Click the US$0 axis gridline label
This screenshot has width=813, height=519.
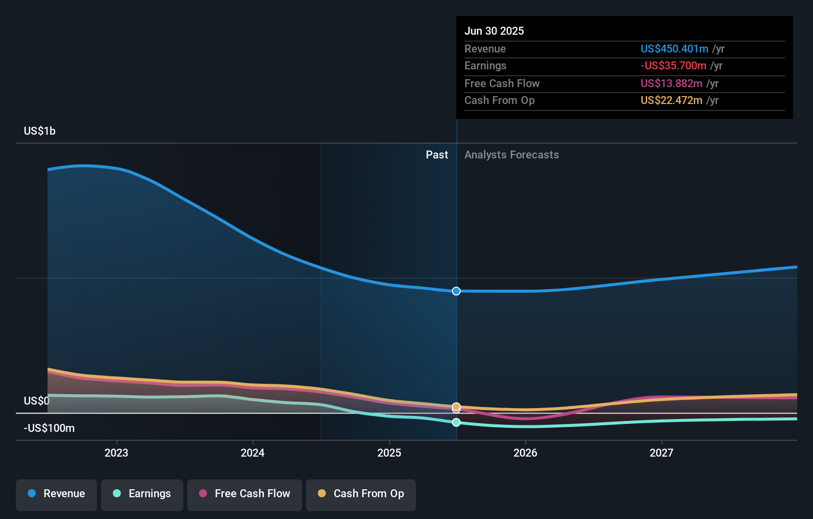pyautogui.click(x=37, y=401)
